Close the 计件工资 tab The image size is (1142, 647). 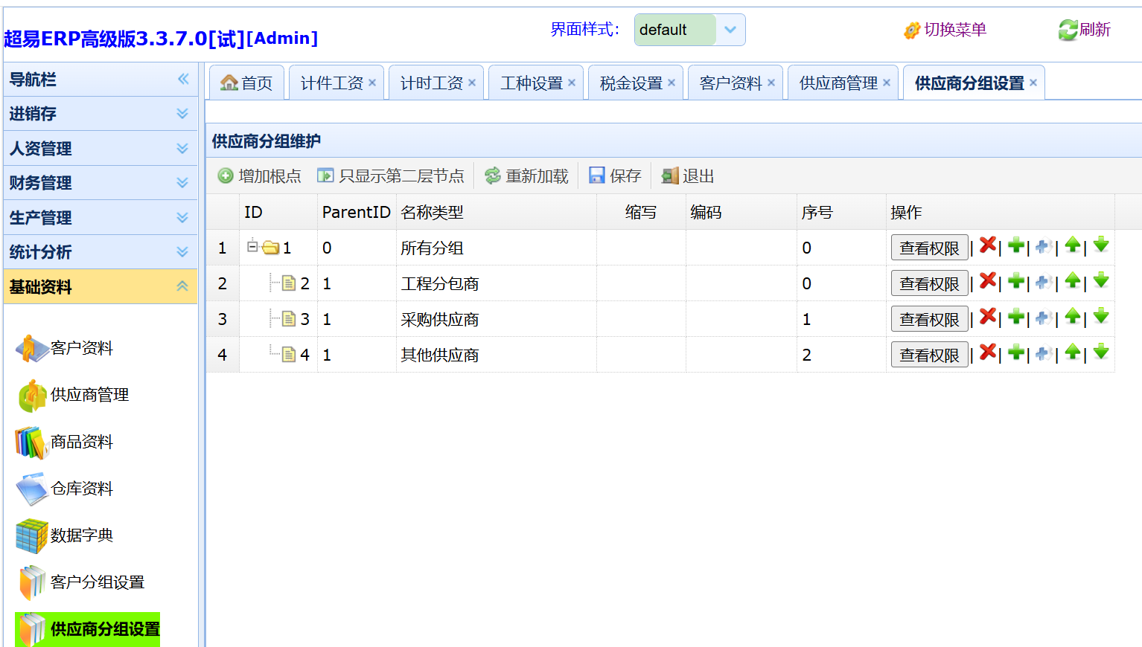[372, 83]
